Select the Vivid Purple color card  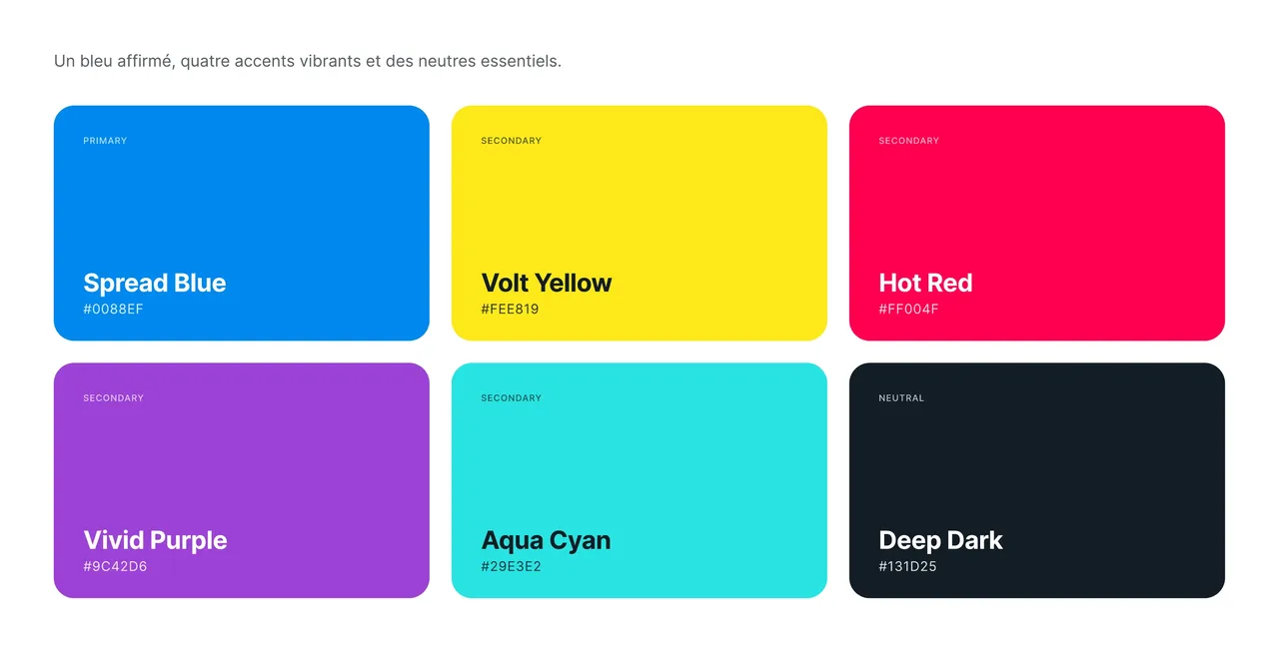(x=242, y=480)
